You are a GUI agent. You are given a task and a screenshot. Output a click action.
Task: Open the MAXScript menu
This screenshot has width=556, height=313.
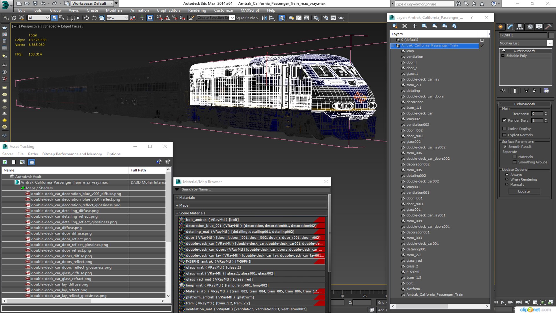pyautogui.click(x=250, y=10)
